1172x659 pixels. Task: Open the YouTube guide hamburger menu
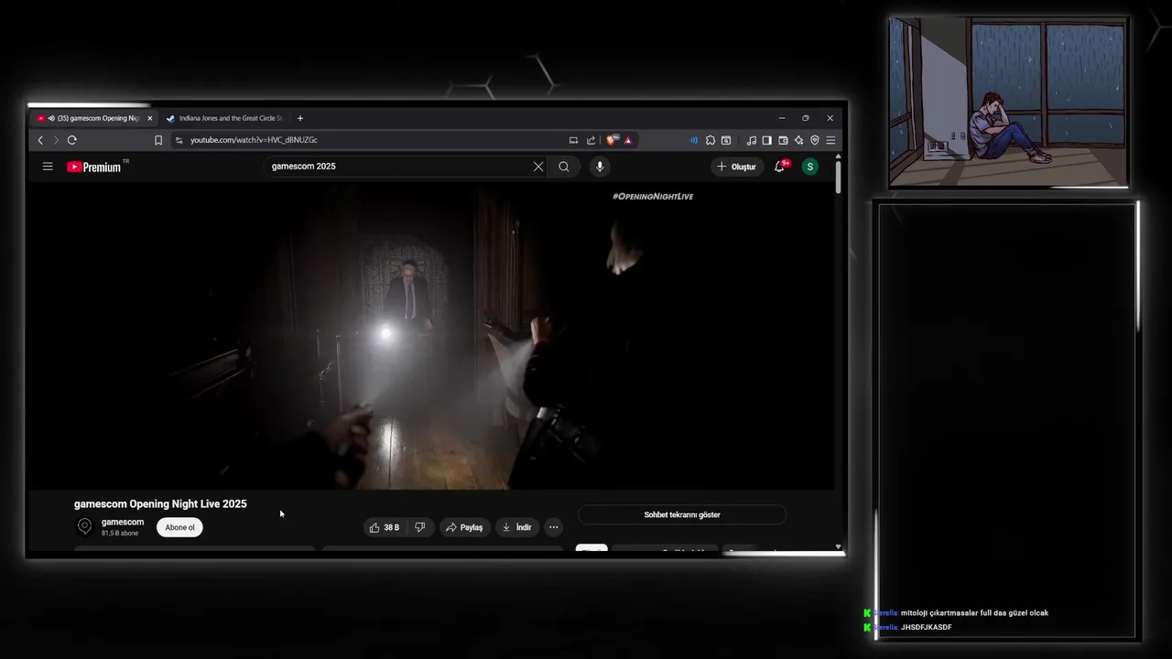click(48, 167)
